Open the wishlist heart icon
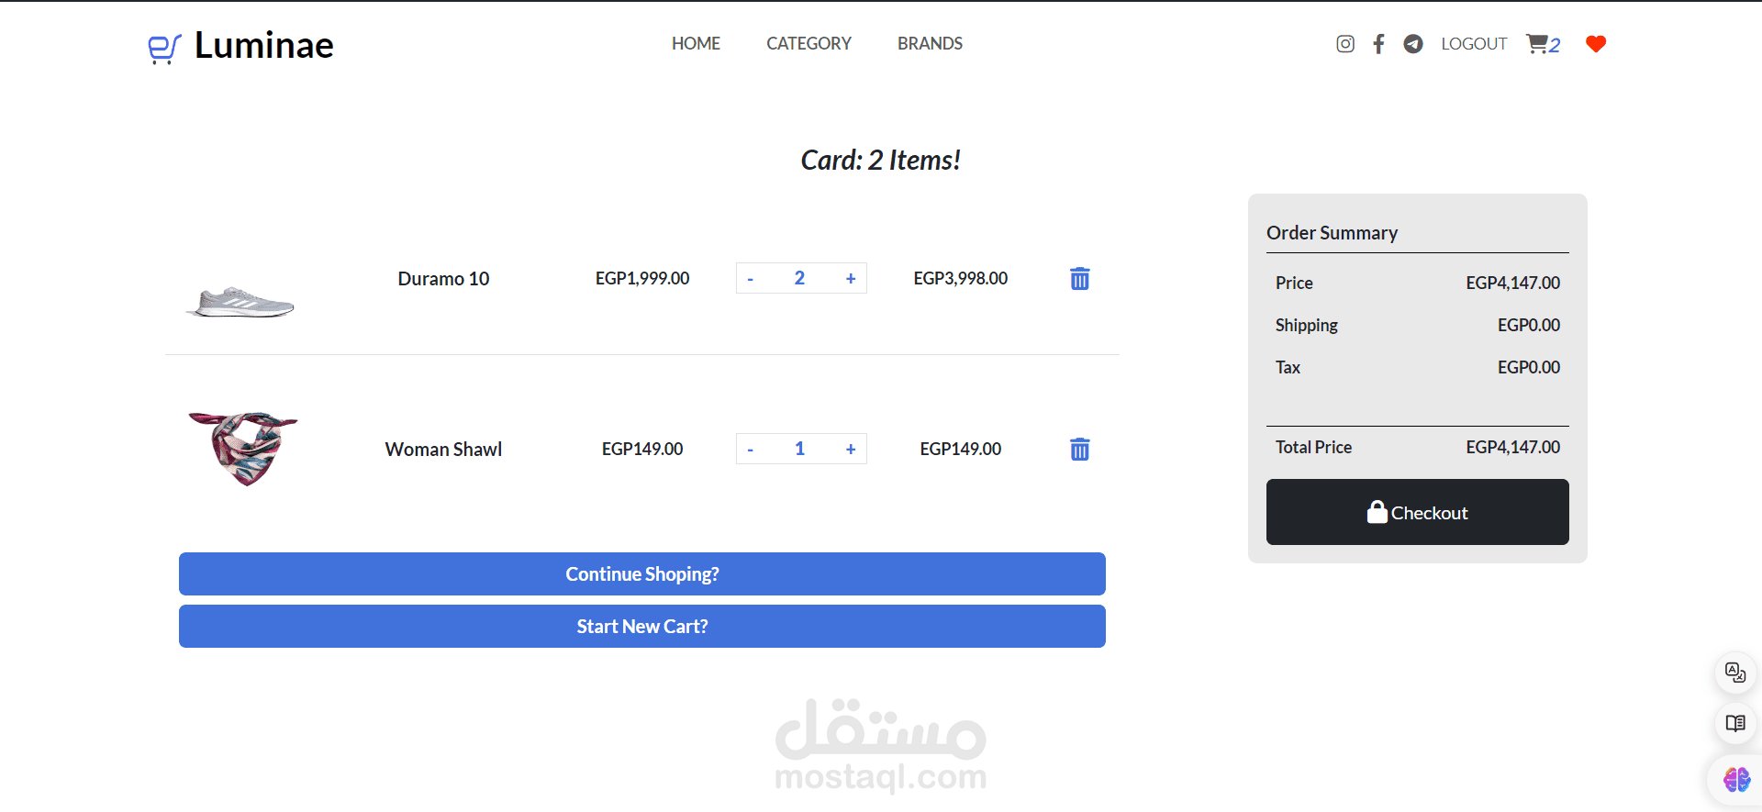The width and height of the screenshot is (1762, 812). click(1596, 44)
